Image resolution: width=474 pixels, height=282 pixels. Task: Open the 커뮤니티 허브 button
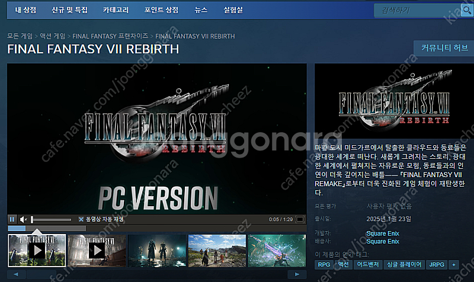[x=445, y=48]
